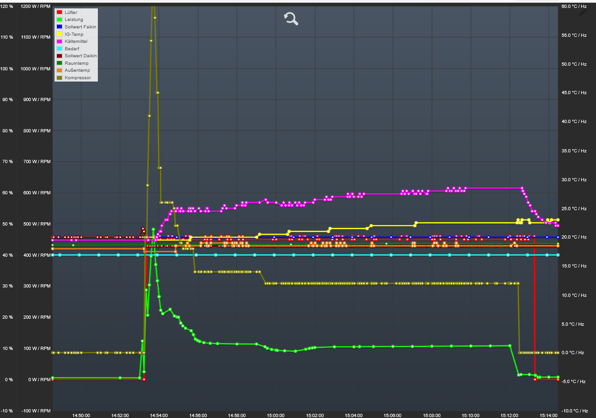Image resolution: width=596 pixels, height=418 pixels.
Task: Click the 0 W / RPM axis label
Action: click(x=39, y=379)
